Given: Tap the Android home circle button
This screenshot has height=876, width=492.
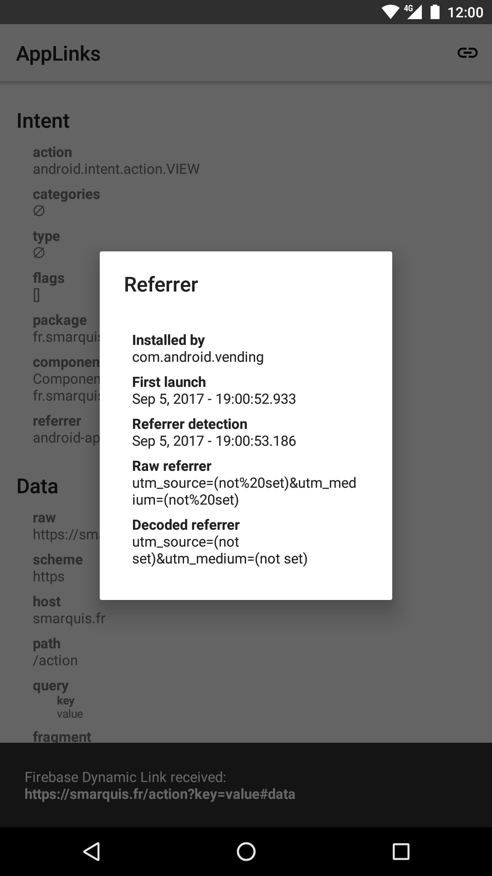Looking at the screenshot, I should point(246,851).
